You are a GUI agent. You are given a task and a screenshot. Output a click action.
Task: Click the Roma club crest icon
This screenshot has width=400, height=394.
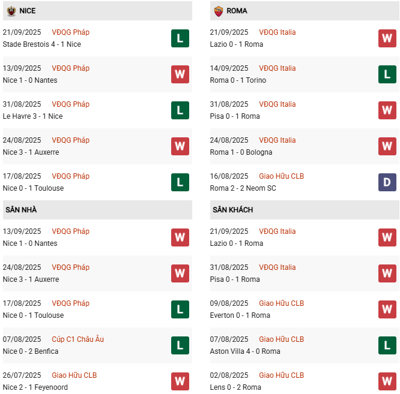(x=219, y=11)
